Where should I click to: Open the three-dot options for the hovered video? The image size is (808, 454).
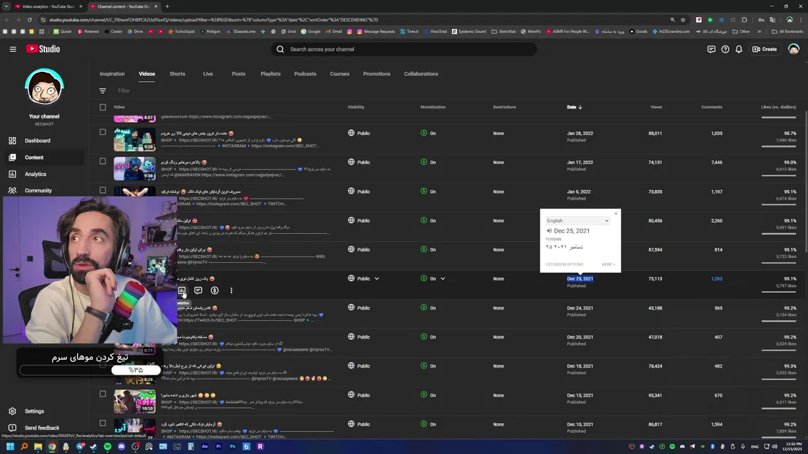pyautogui.click(x=231, y=291)
